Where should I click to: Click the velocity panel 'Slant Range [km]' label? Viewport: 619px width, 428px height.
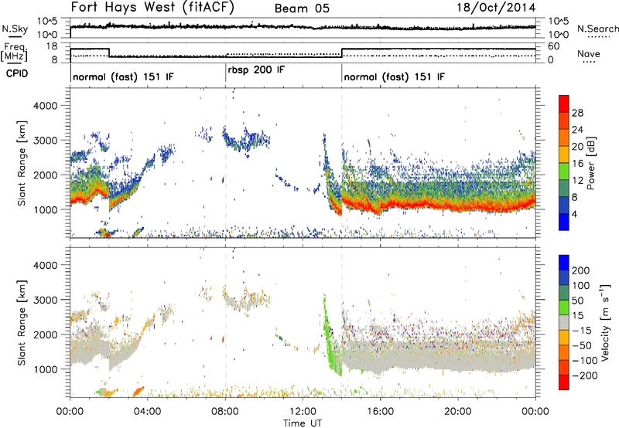[x=22, y=322]
